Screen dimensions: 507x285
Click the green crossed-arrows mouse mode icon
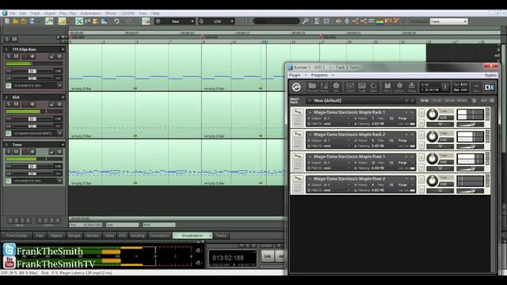coord(79,21)
